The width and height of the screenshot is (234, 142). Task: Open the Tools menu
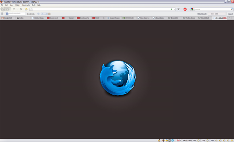33,5
